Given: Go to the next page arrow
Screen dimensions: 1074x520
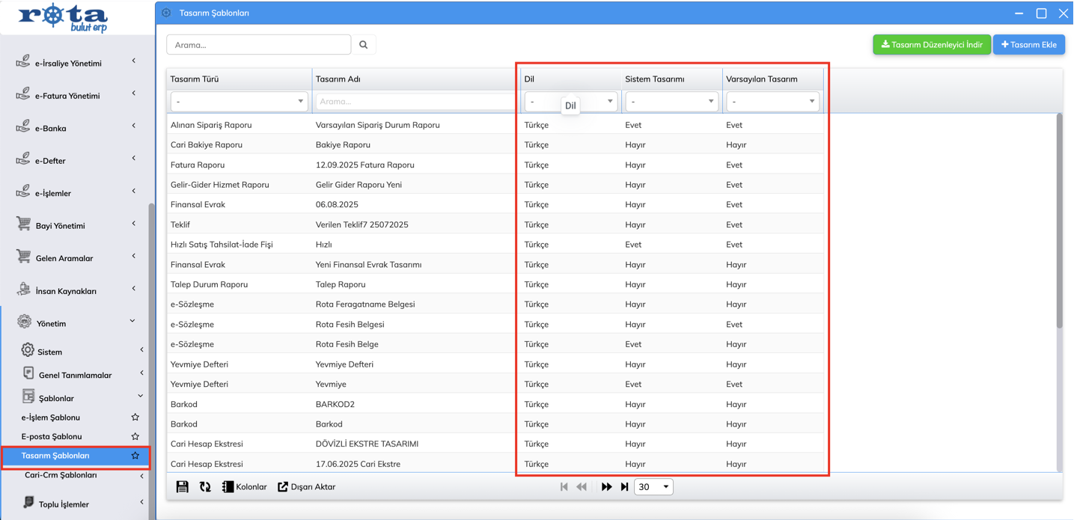Looking at the screenshot, I should click(x=606, y=487).
